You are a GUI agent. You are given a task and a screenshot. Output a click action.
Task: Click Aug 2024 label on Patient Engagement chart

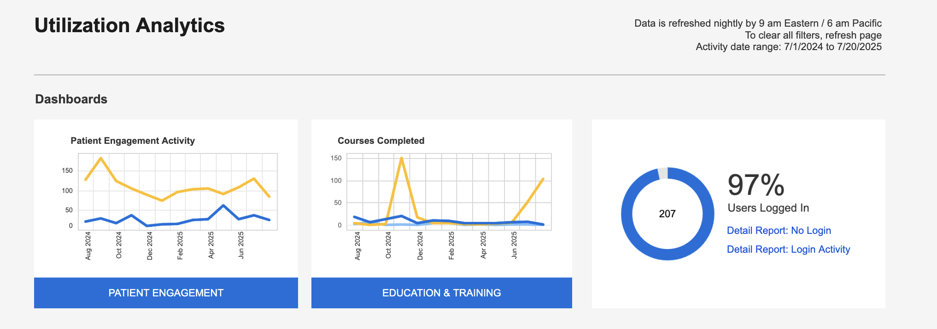click(88, 246)
